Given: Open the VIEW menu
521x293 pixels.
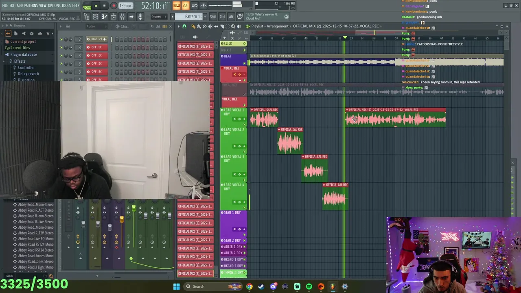Looking at the screenshot, I should click(x=43, y=6).
